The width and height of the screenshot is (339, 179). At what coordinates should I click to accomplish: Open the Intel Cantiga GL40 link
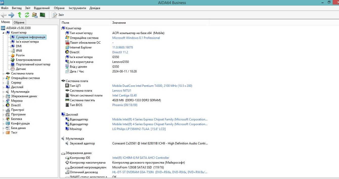124,95
